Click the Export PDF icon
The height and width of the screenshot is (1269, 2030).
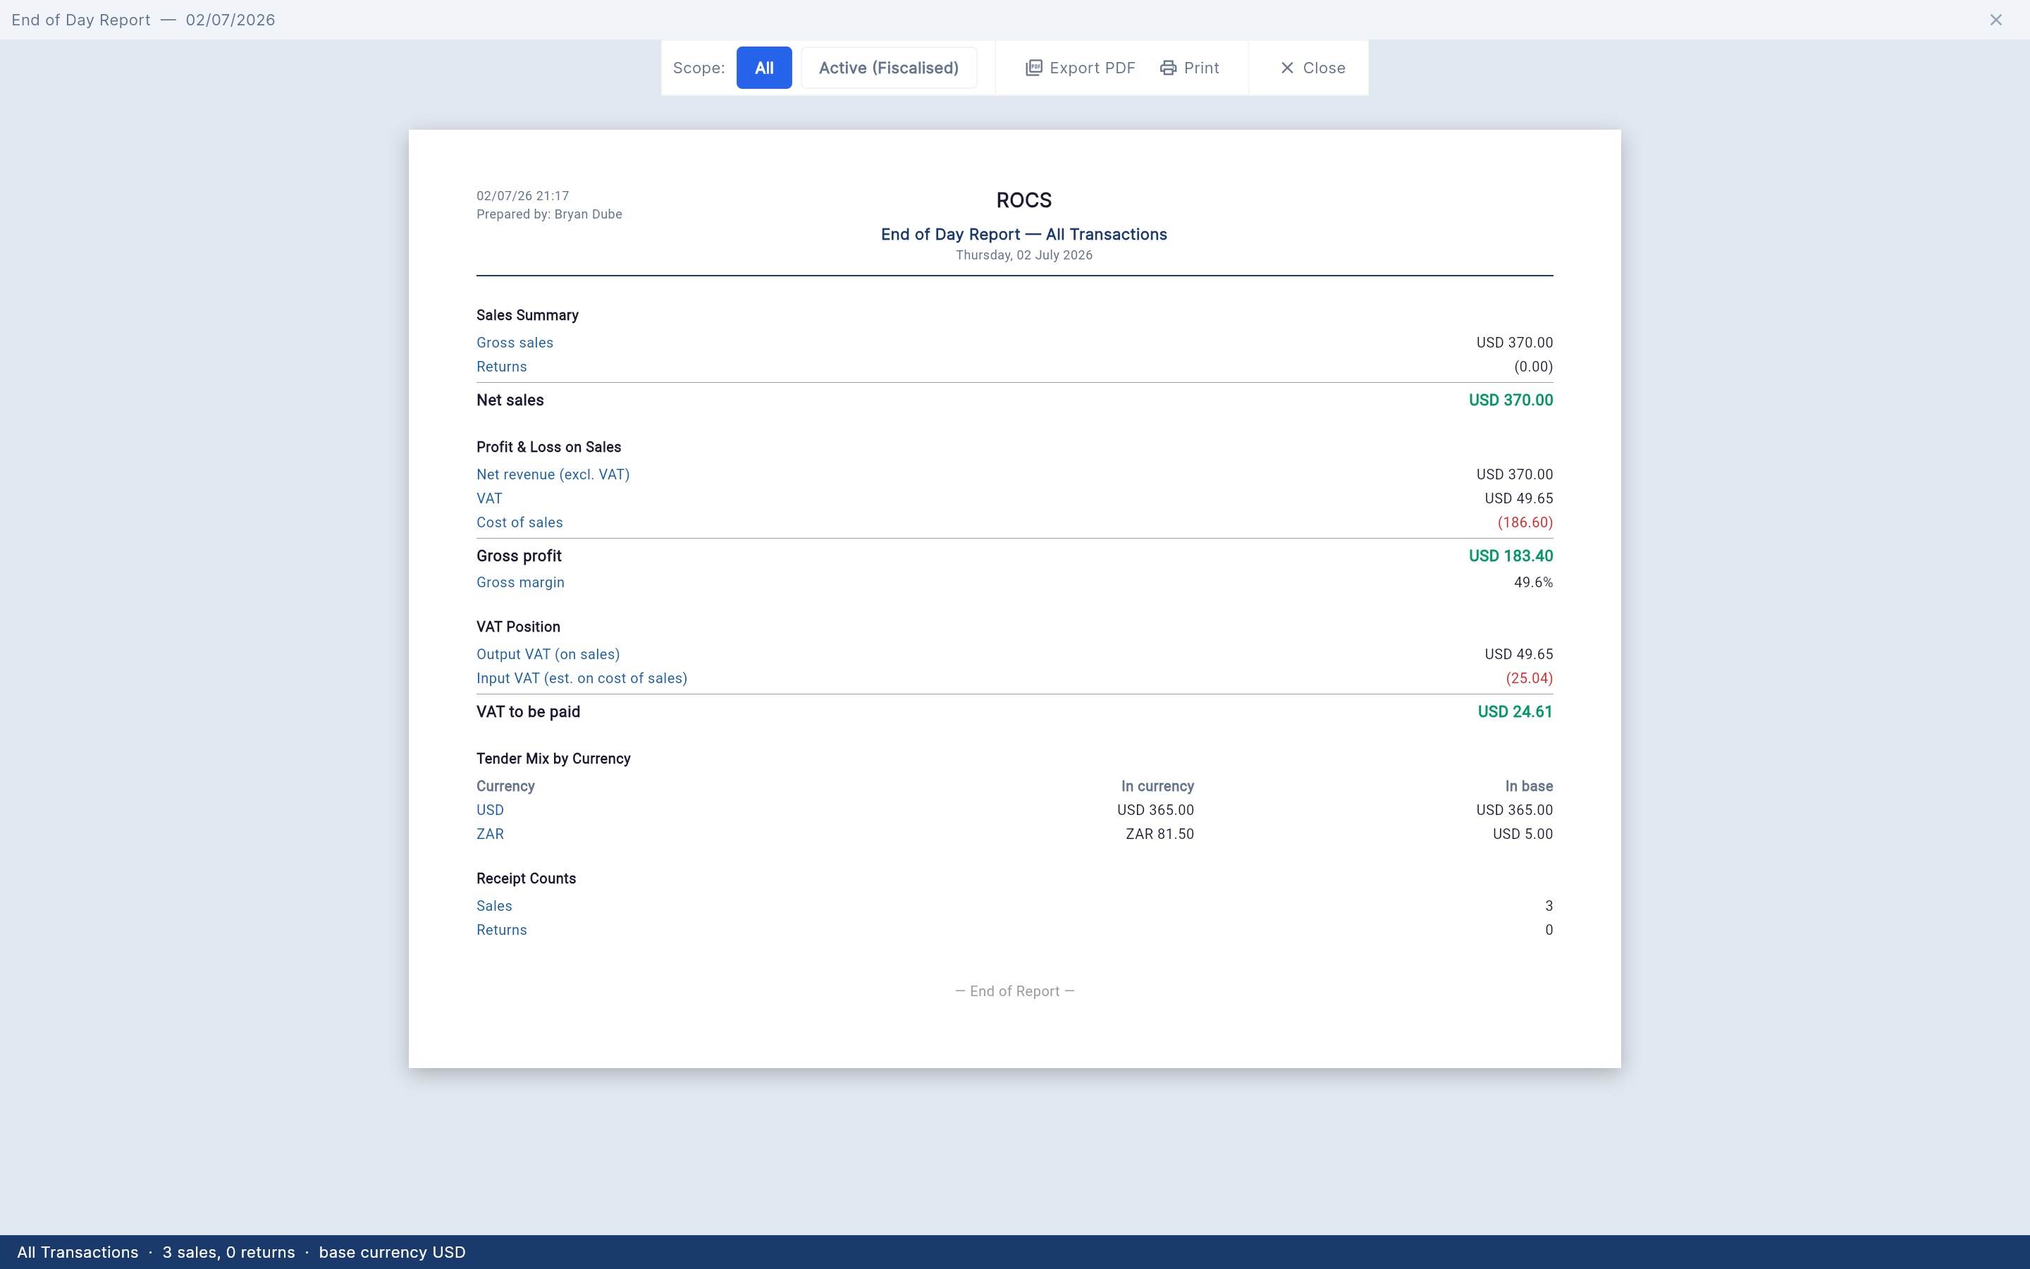(x=1033, y=68)
